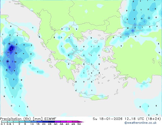Select the 15 to 20 mm legend swatch

40,122
